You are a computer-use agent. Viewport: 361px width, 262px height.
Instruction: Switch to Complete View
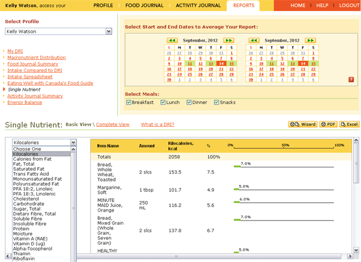[113, 125]
